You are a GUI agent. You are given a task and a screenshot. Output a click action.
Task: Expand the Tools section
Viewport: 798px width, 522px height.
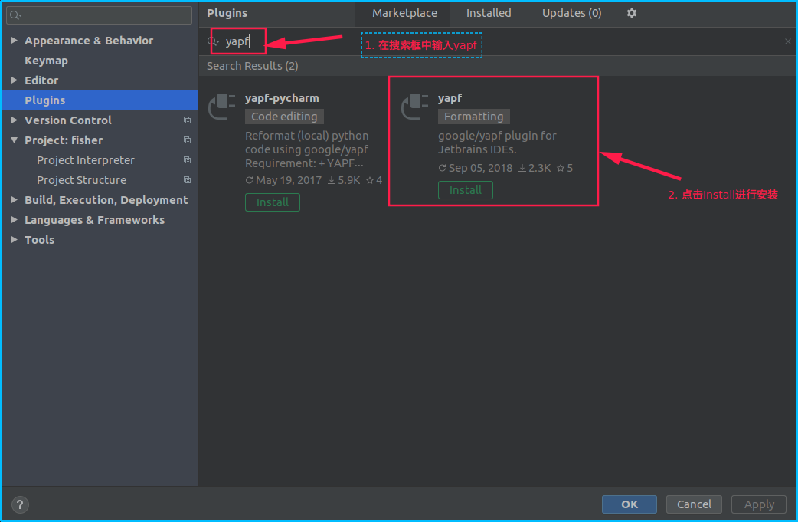[13, 239]
